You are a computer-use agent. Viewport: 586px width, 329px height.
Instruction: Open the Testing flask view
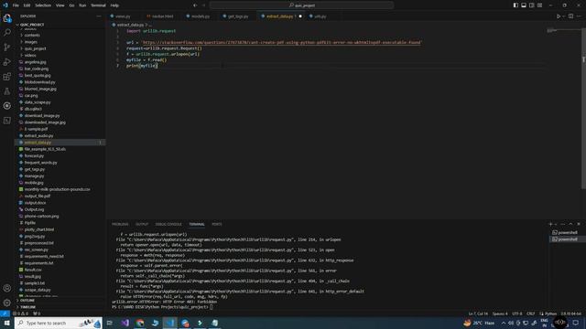7,91
